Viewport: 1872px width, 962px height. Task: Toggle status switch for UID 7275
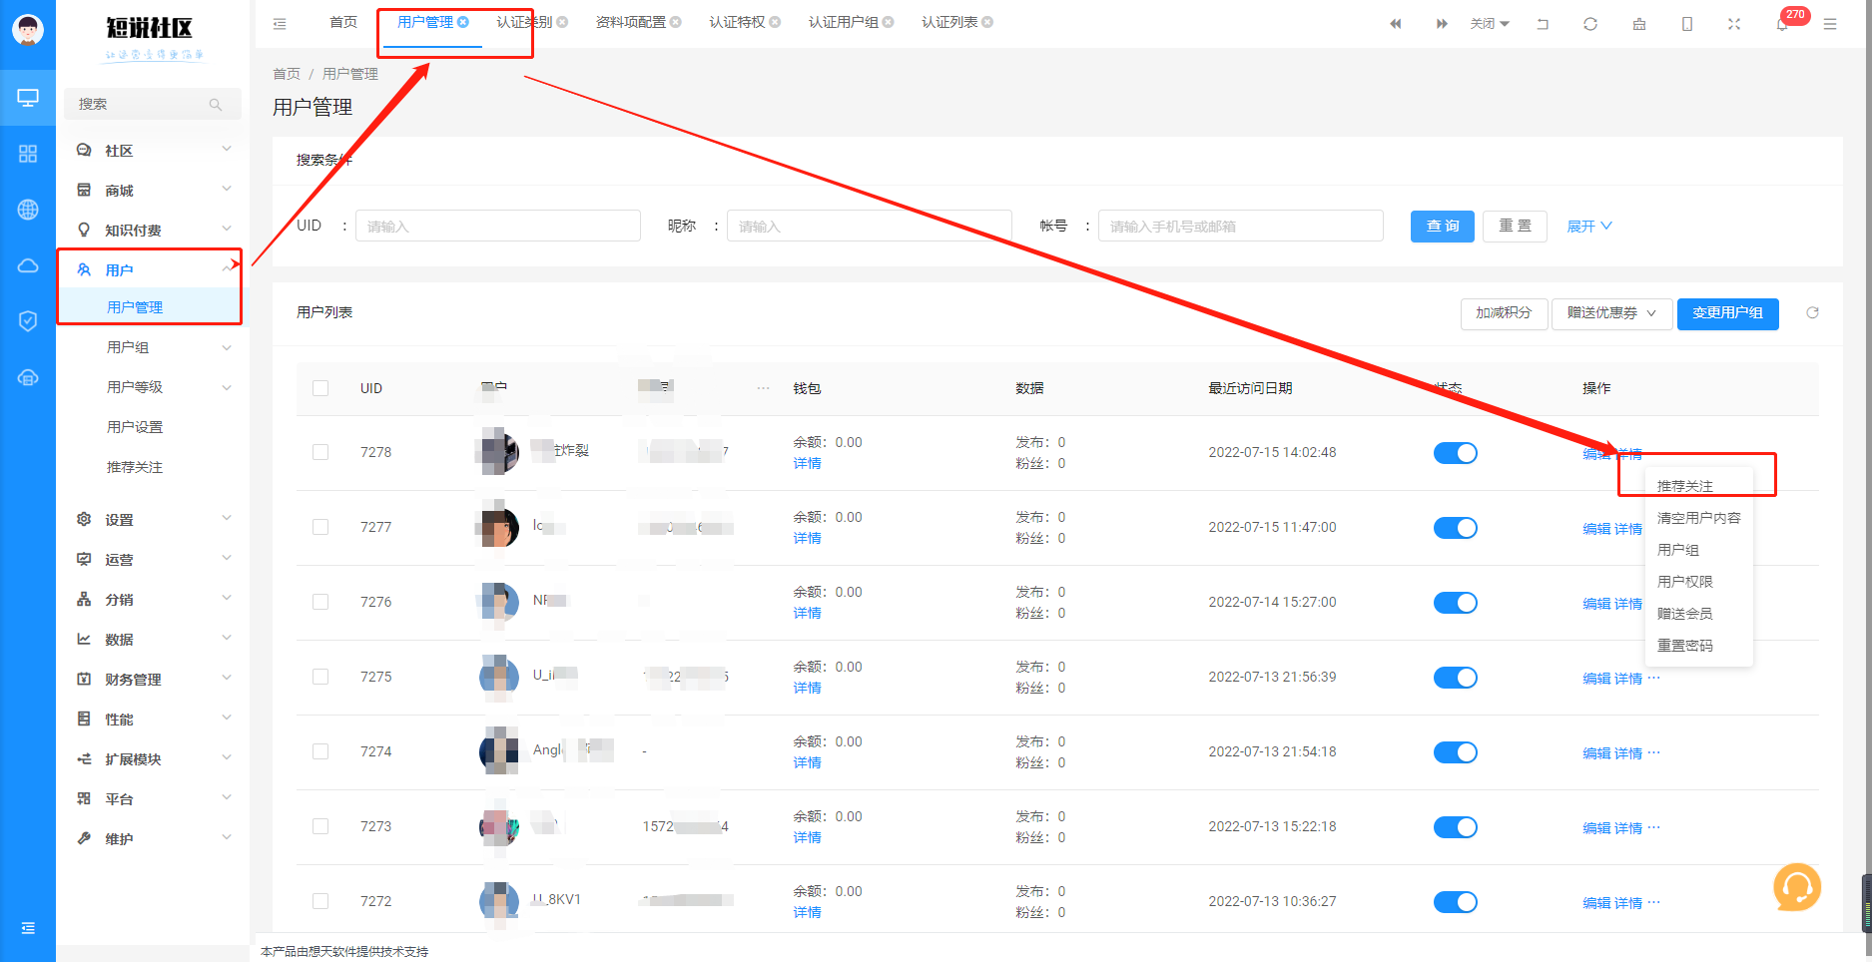click(x=1455, y=678)
